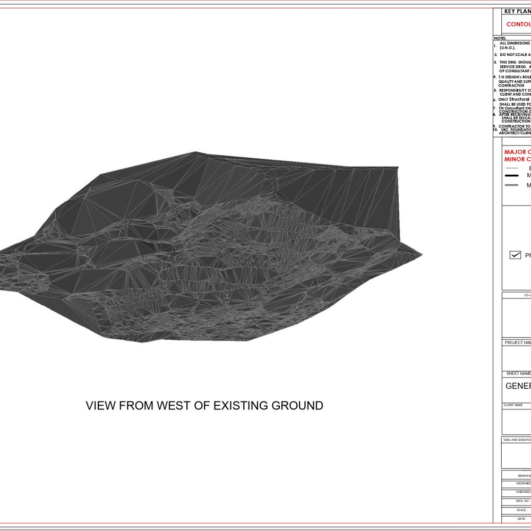
Task: Click the PROJECT NAME field label
Action: tap(518, 343)
